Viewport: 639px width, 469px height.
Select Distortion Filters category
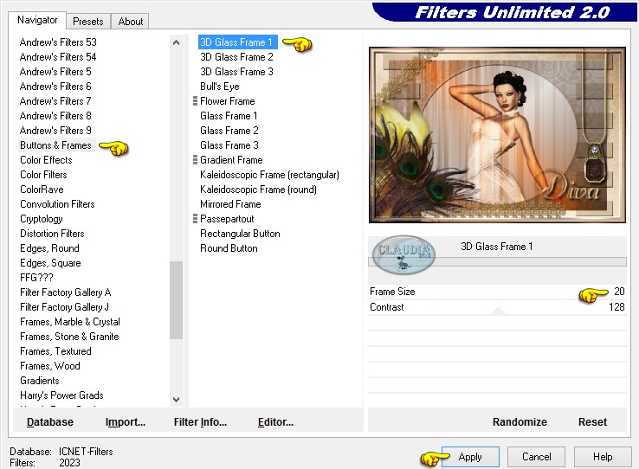52,234
